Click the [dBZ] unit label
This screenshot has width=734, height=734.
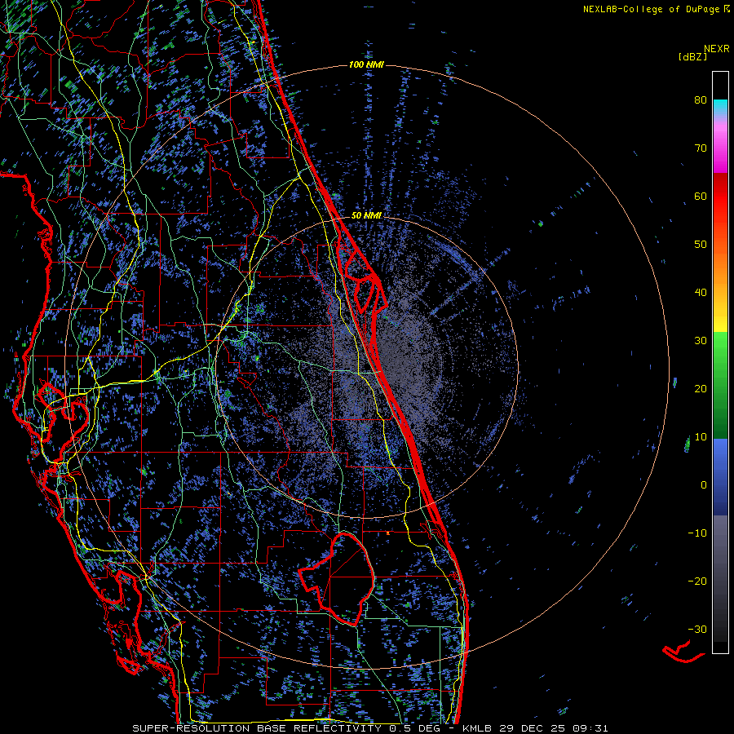click(x=692, y=56)
